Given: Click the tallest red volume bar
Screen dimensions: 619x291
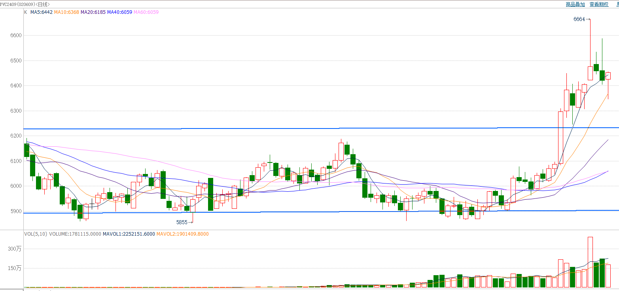Looking at the screenshot, I should [590, 262].
